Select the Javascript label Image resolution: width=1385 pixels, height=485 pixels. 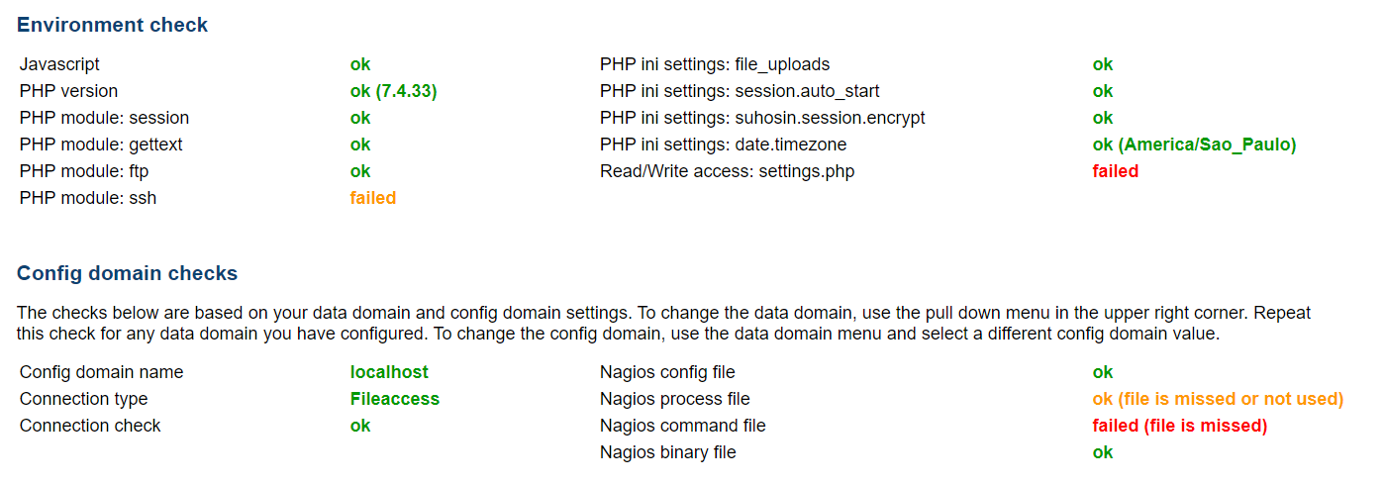(59, 64)
